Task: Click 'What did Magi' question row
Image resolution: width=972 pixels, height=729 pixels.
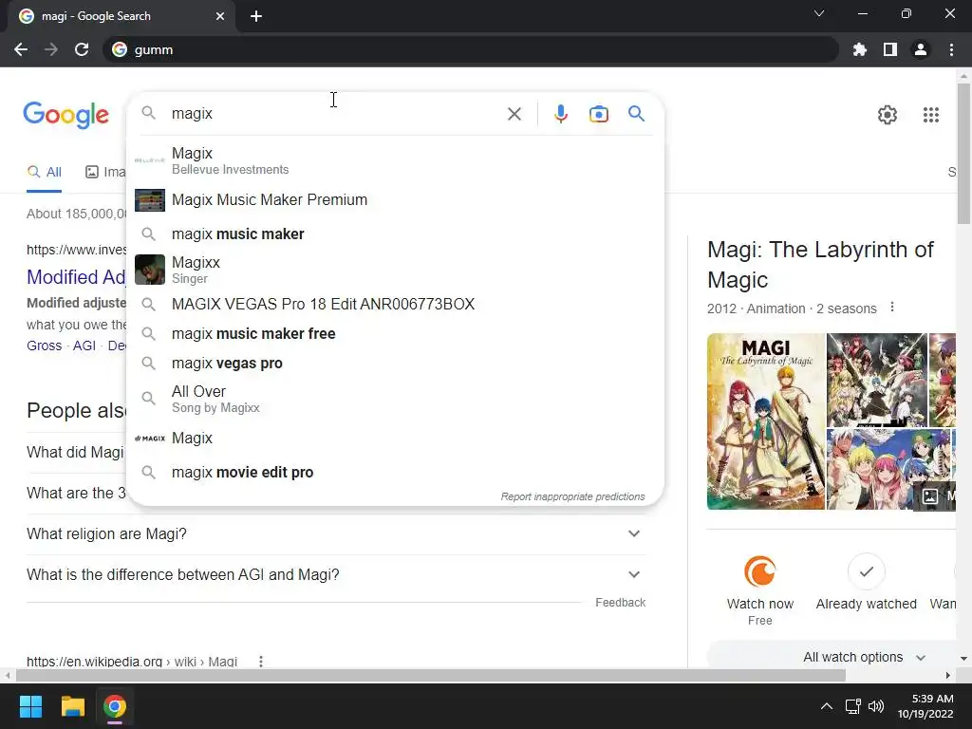Action: (76, 453)
